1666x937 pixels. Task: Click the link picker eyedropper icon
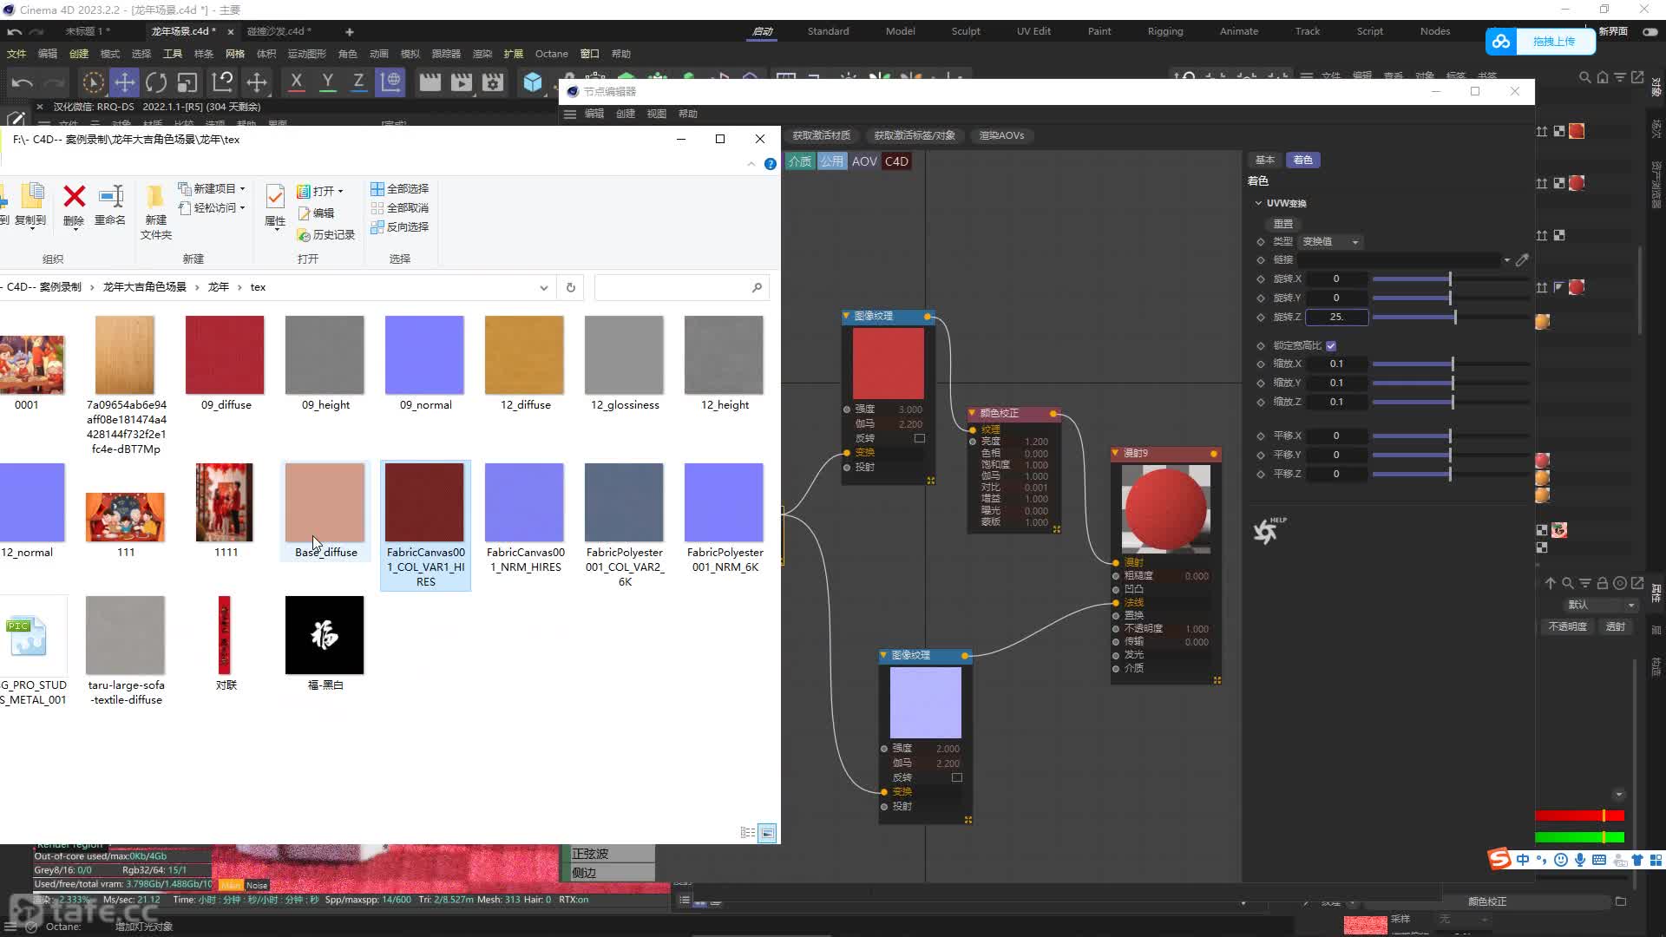(x=1522, y=259)
